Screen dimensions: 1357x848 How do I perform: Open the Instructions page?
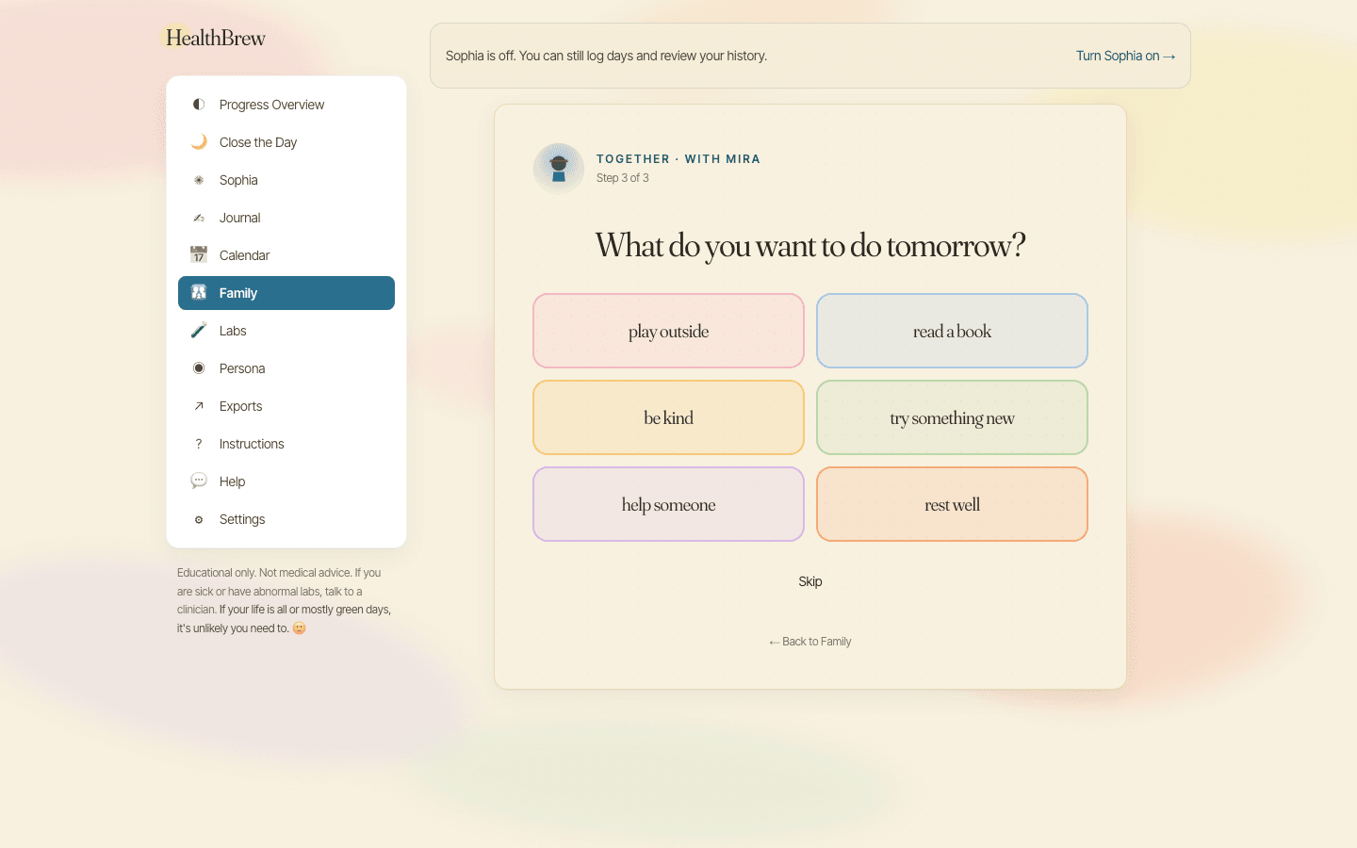pos(286,444)
